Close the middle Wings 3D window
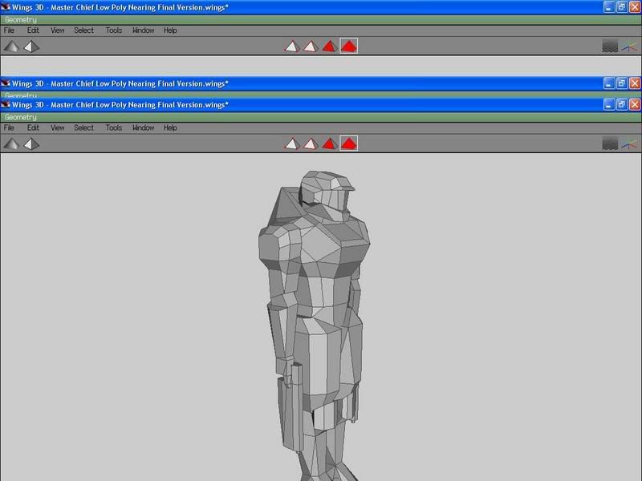Image resolution: width=642 pixels, height=481 pixels. (x=635, y=83)
